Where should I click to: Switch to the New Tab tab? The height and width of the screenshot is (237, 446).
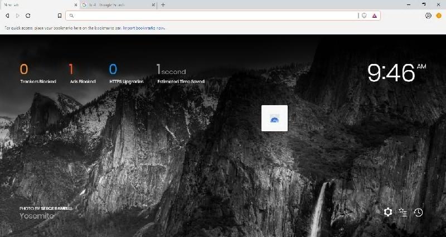38,5
